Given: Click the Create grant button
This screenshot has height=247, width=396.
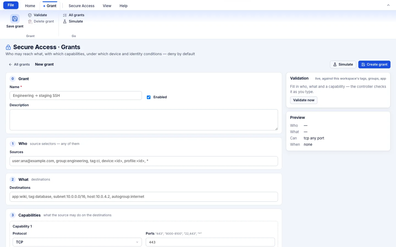Looking at the screenshot, I should click(374, 64).
